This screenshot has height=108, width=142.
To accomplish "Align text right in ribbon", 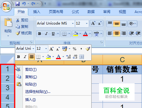I will point(123,33).
